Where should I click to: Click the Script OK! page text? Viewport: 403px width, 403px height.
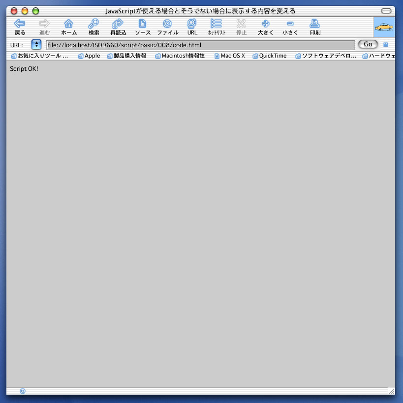24,69
